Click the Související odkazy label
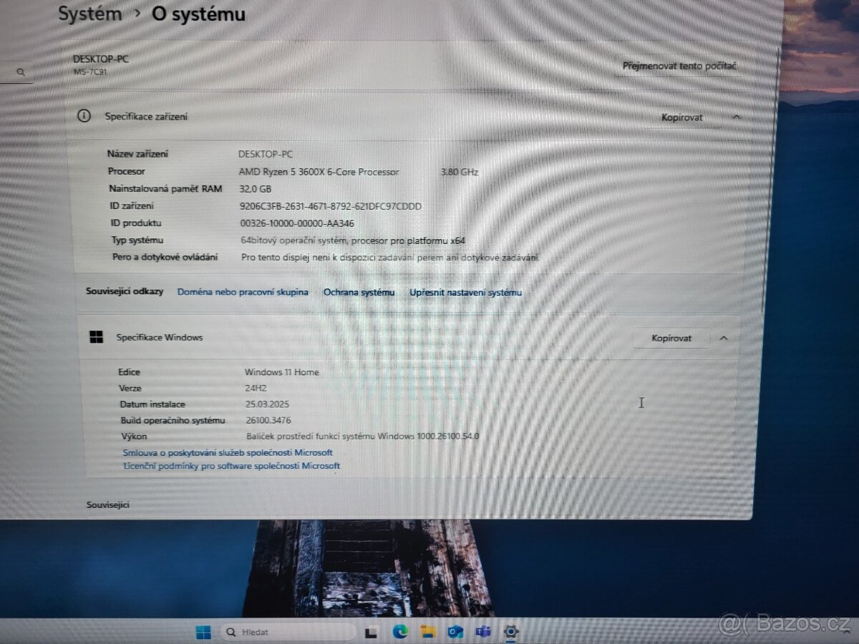The width and height of the screenshot is (859, 644). [125, 291]
